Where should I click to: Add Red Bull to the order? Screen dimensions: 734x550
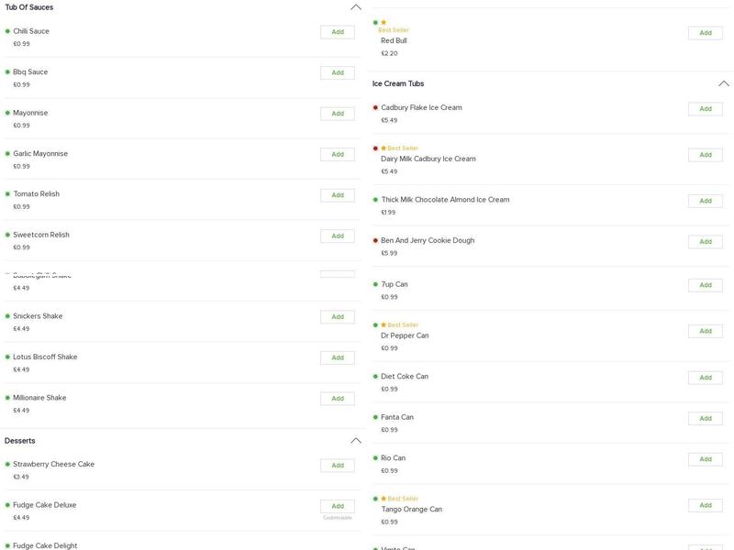pos(705,33)
